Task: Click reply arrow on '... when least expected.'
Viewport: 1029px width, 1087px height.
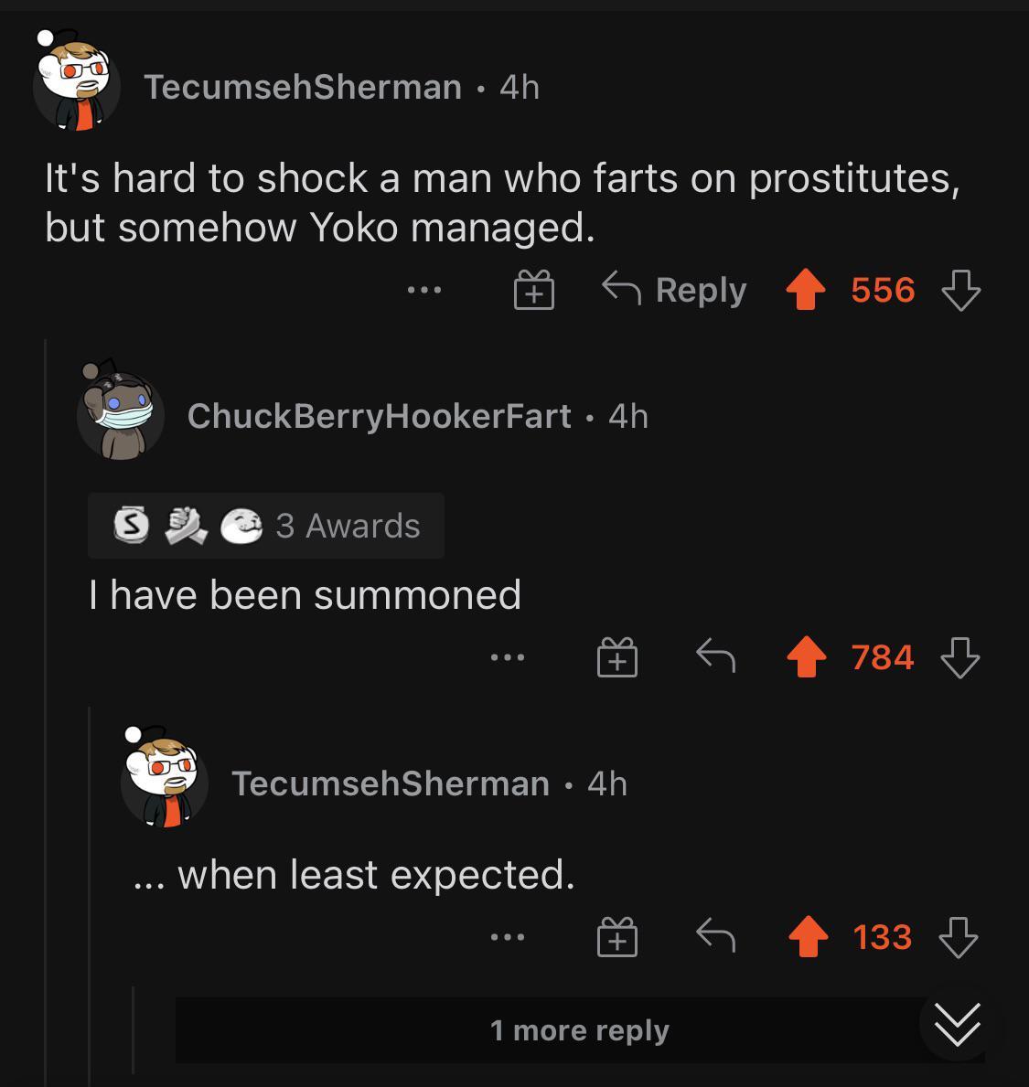Action: tap(715, 935)
